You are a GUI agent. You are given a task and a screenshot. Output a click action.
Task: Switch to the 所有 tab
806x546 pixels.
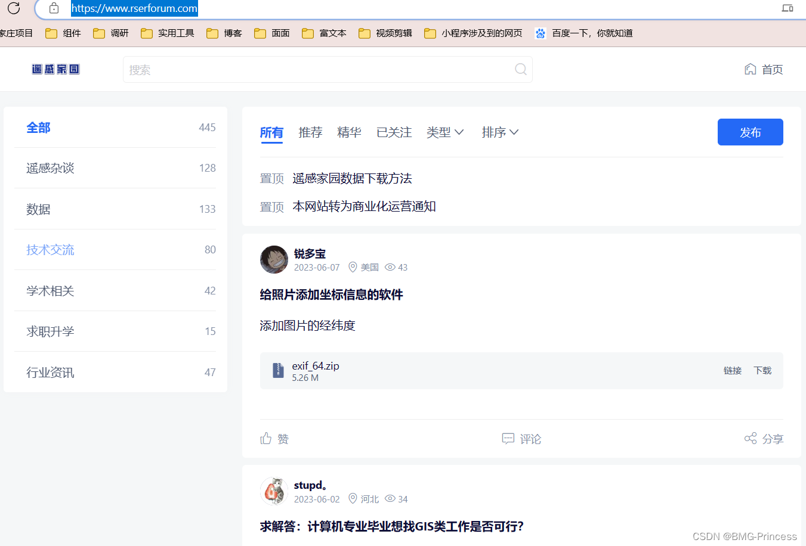(x=271, y=132)
